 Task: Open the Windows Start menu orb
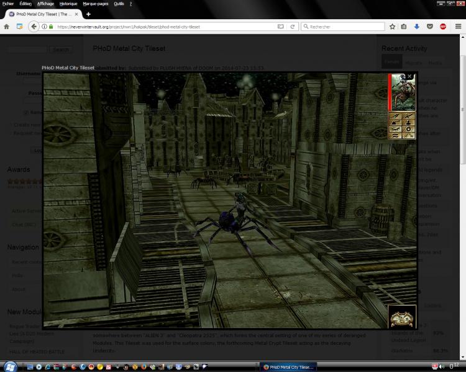coord(9,366)
